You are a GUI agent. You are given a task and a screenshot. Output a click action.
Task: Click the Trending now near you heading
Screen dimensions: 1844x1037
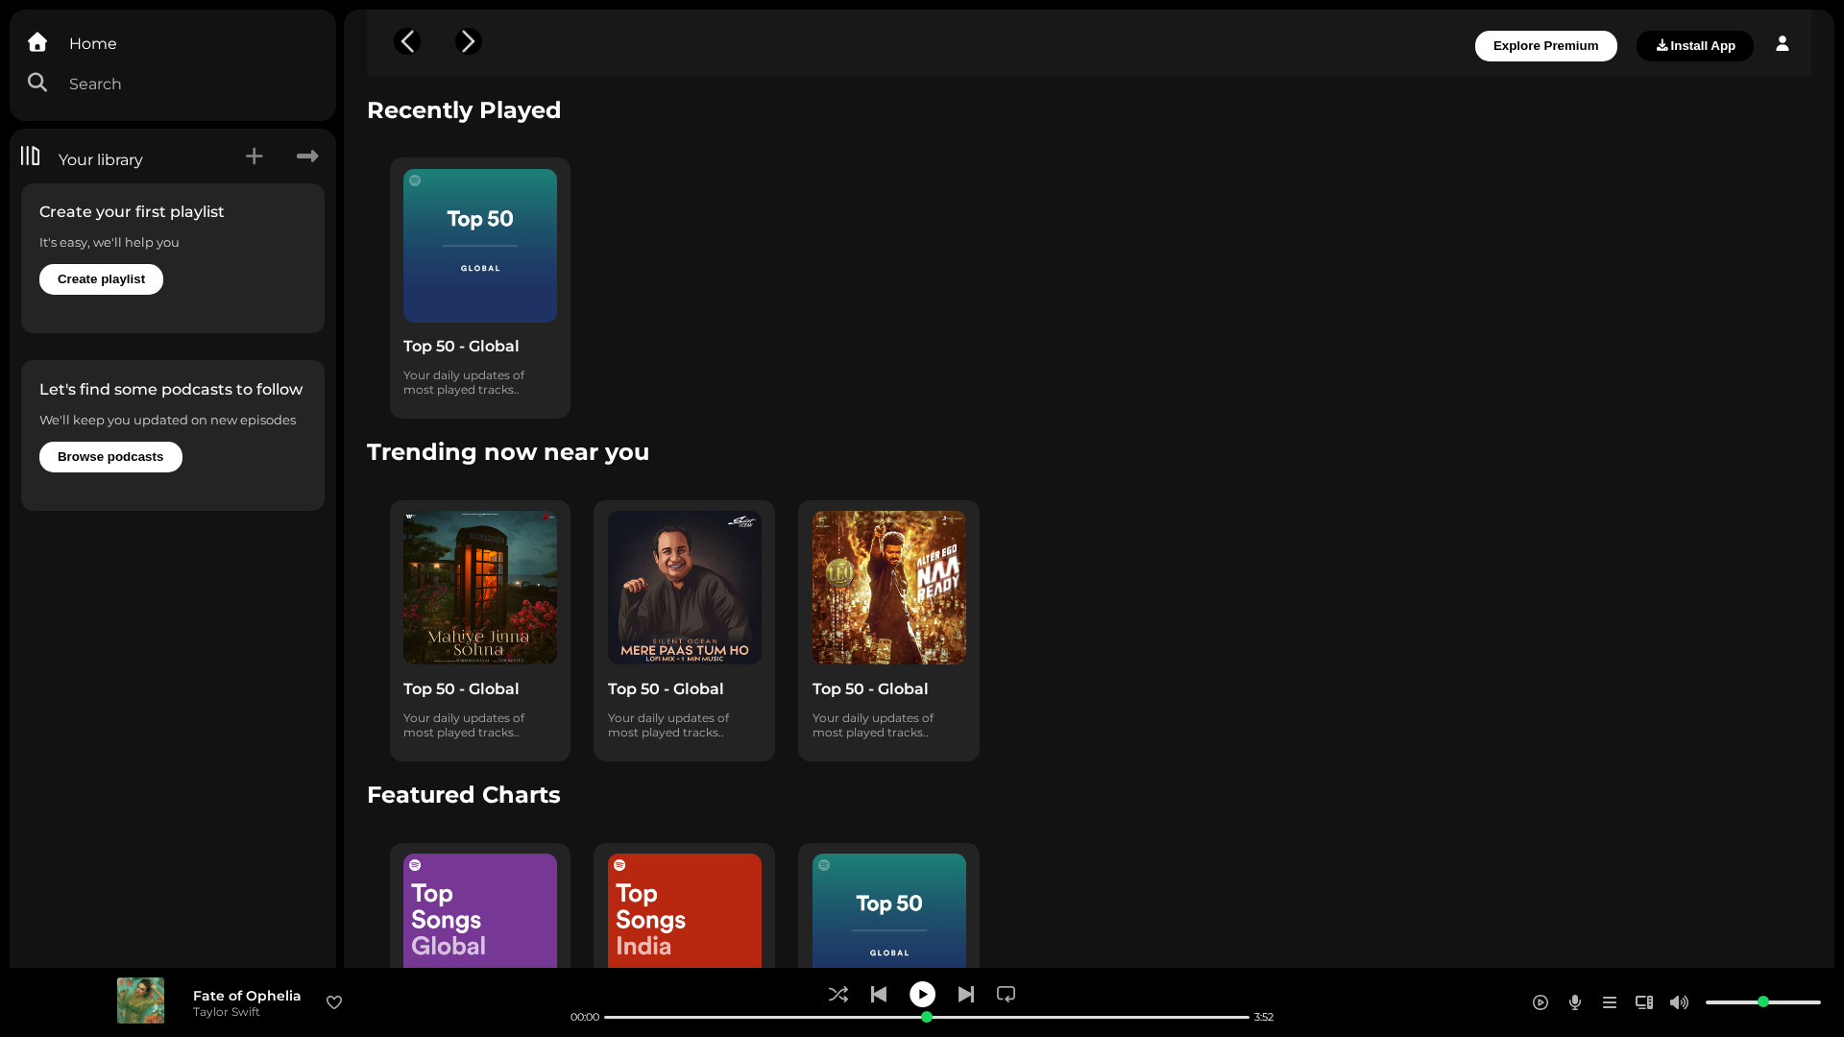pyautogui.click(x=508, y=452)
